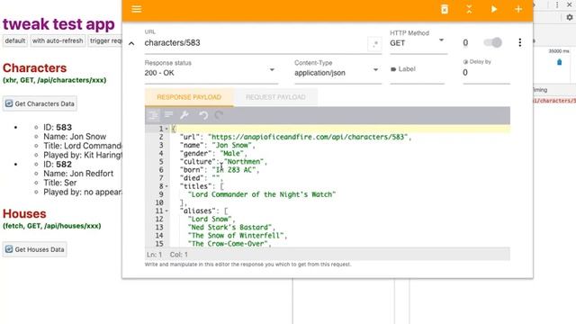This screenshot has height=324, width=576.
Task: Click the with auto-refresh button
Action: [58, 40]
